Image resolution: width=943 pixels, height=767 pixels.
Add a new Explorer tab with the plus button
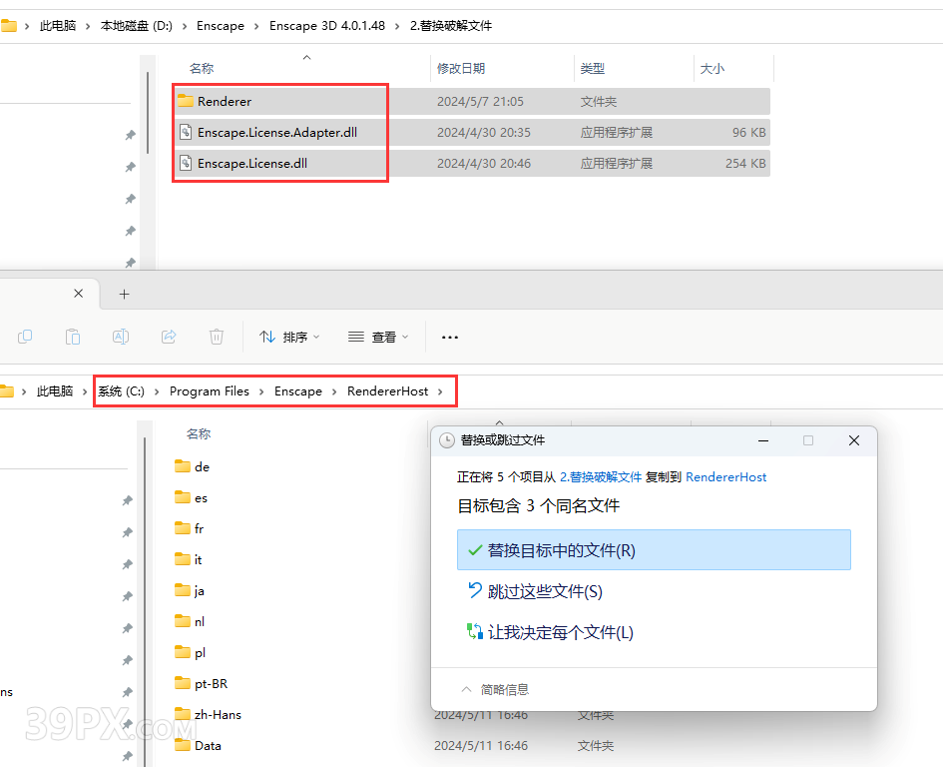pos(125,294)
